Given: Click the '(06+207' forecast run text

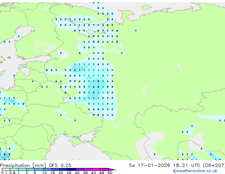Looking at the screenshot, I should [214, 165].
